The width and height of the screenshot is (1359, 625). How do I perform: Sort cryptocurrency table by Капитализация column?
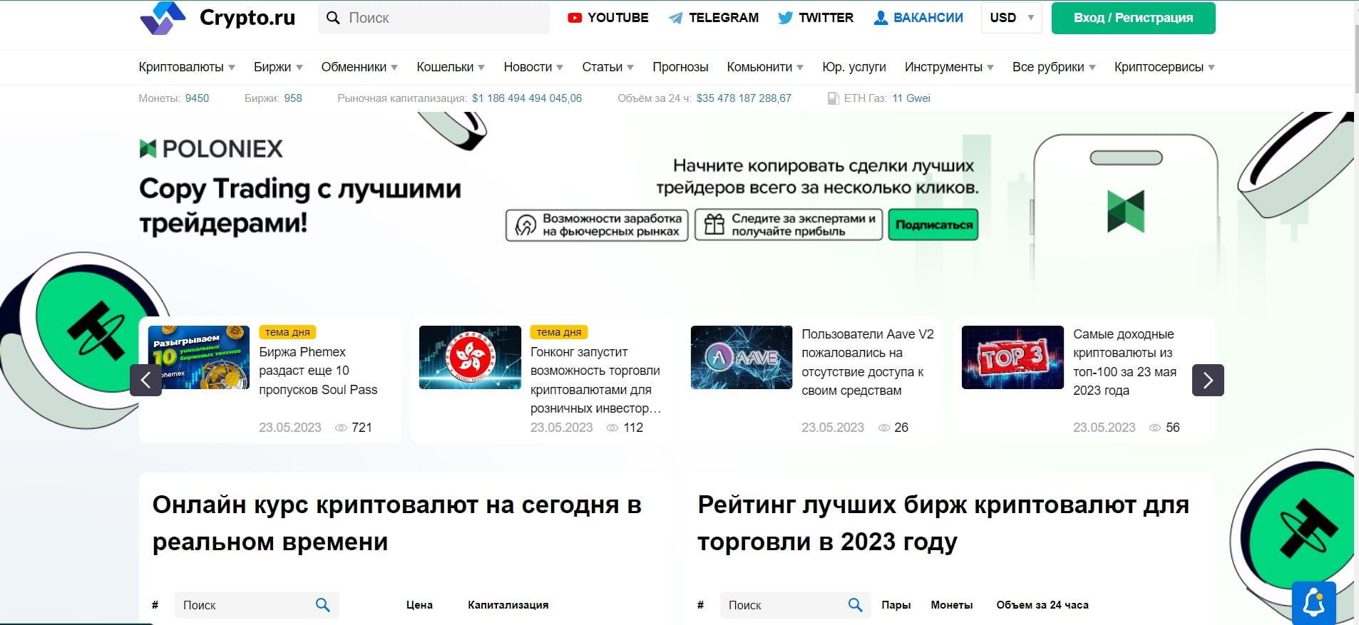(508, 605)
